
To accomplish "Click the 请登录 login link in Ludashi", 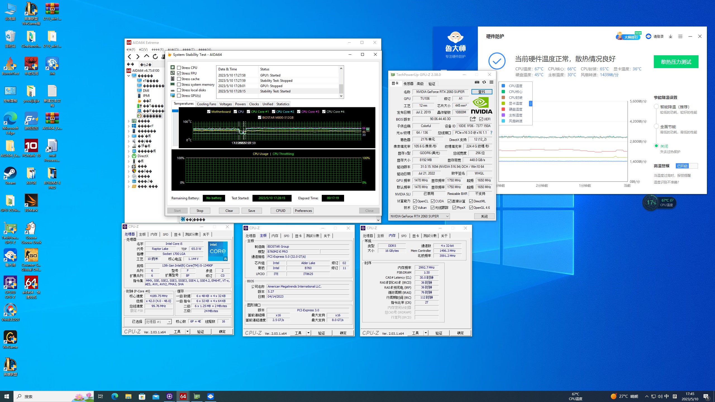I will 658,36.
